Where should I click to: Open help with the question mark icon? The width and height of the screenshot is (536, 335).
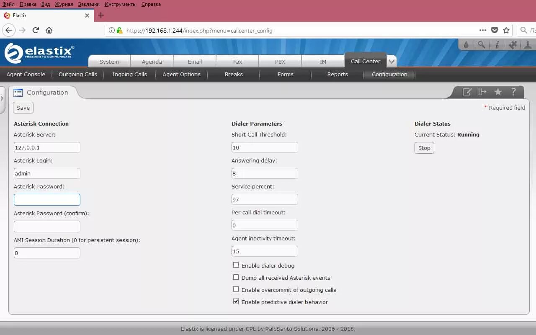[x=513, y=92]
